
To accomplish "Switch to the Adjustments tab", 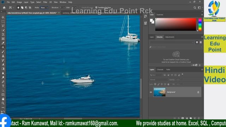I will tap(169, 37).
